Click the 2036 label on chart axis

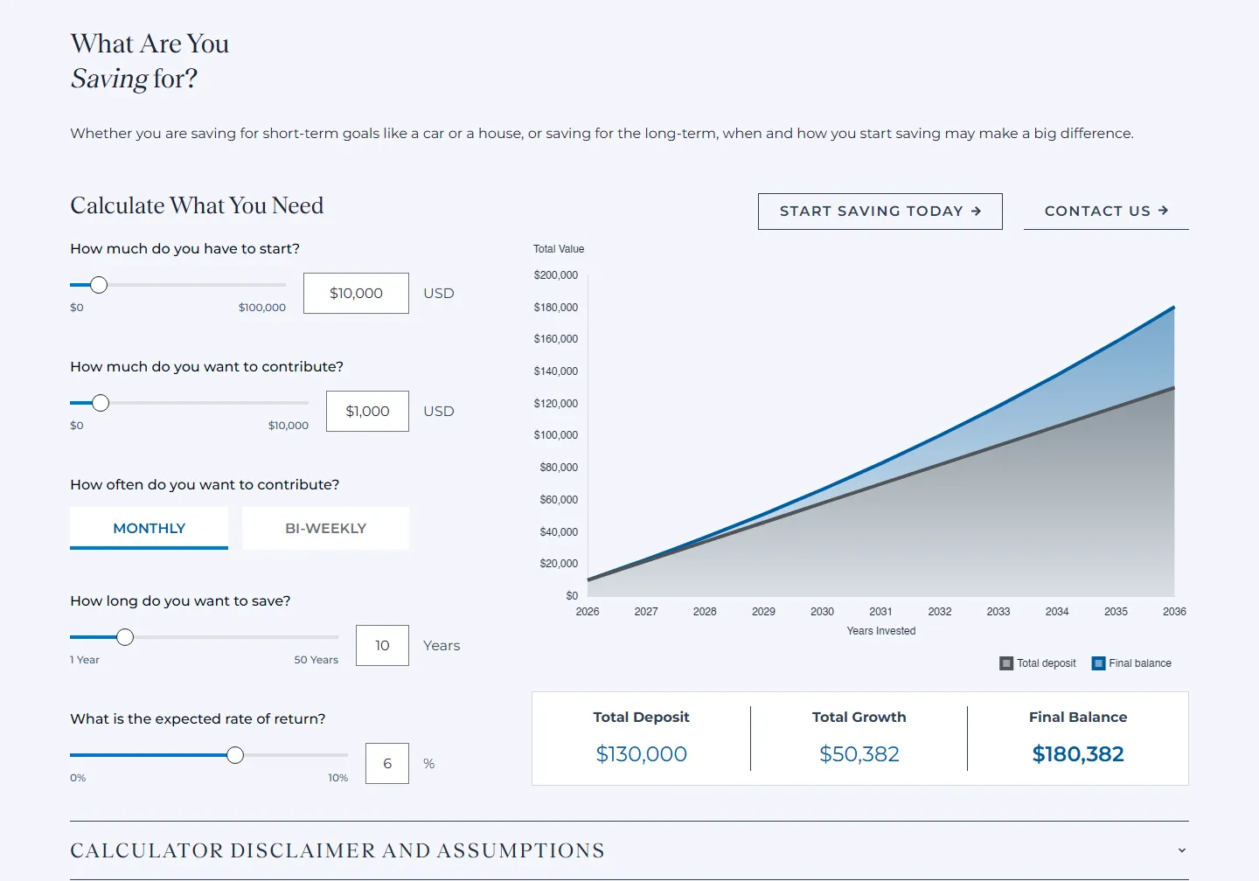pyautogui.click(x=1174, y=612)
